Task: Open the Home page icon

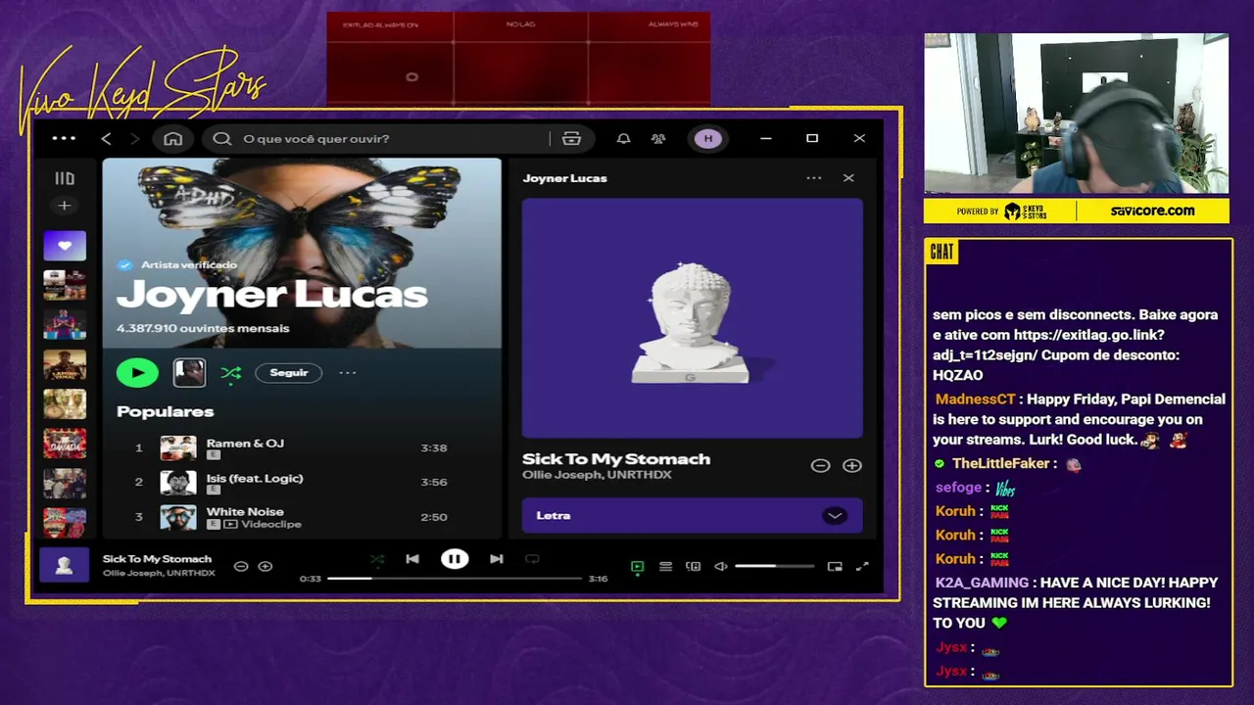Action: pos(173,138)
